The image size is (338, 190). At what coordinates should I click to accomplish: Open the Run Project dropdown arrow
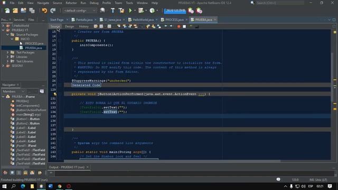tap(135, 11)
